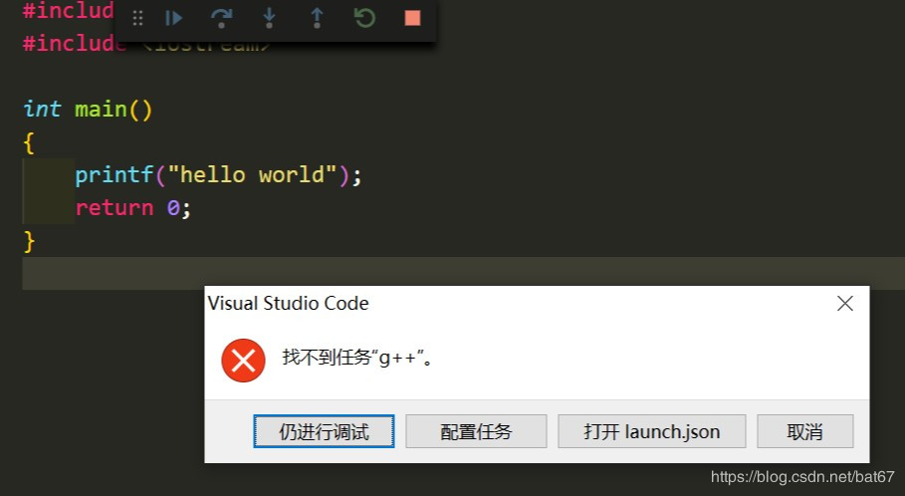Close the Visual Studio Code dialog
905x496 pixels.
click(845, 303)
